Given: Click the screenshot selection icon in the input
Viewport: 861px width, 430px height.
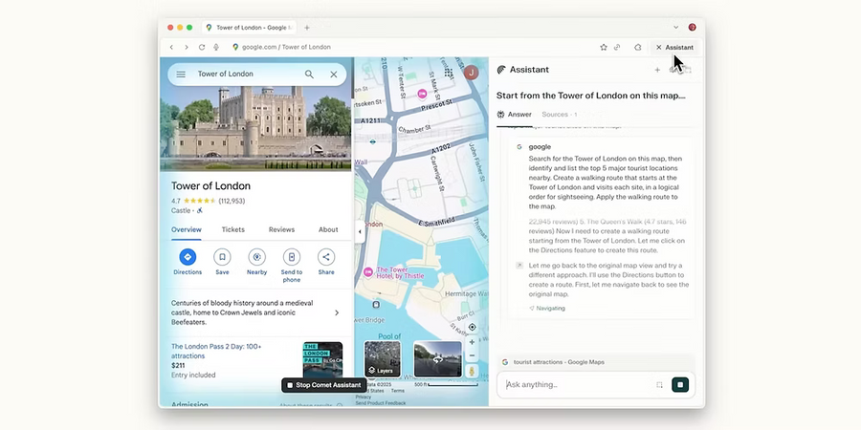Looking at the screenshot, I should coord(659,384).
